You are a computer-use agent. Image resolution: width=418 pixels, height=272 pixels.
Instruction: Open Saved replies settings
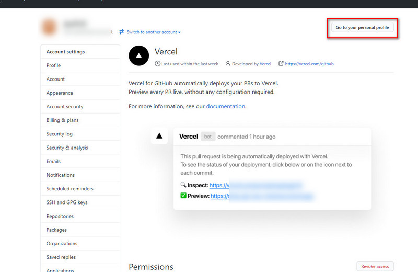80,257
